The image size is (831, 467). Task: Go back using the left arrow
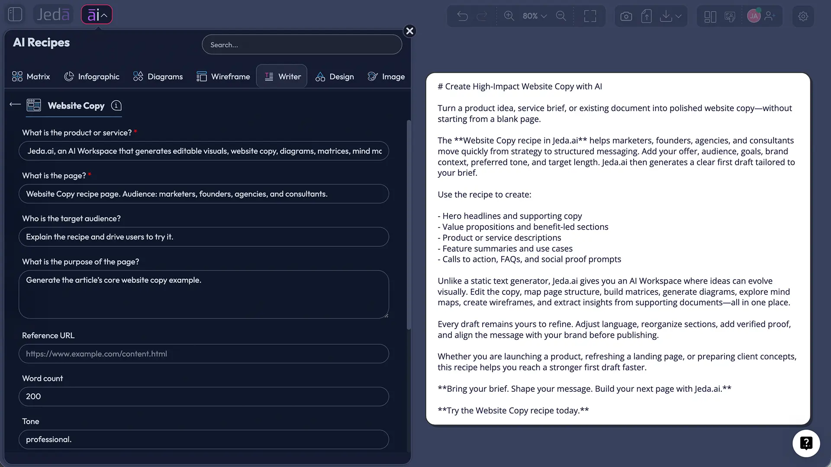pos(15,105)
